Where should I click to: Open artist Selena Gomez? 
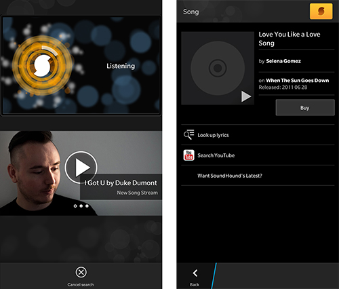283,61
